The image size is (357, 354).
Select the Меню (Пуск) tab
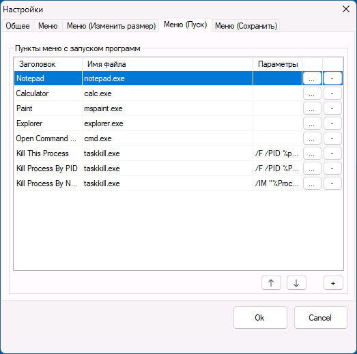pyautogui.click(x=186, y=25)
